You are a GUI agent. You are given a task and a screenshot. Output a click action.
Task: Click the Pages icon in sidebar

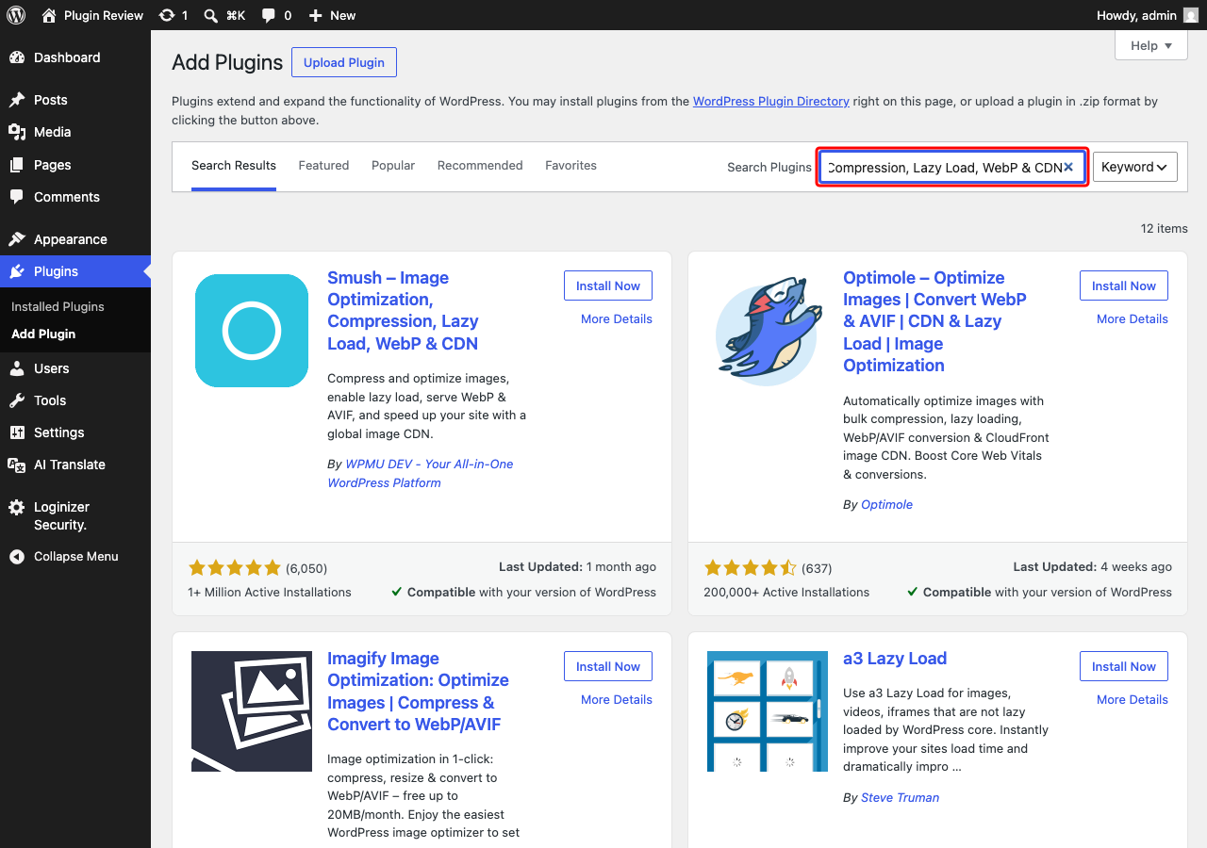pos(17,165)
